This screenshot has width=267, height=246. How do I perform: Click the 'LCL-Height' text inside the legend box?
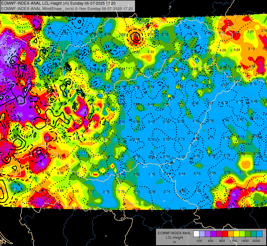[x=174, y=238]
